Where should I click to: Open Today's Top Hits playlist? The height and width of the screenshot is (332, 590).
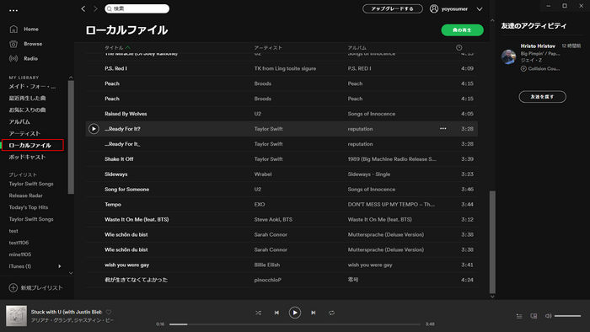click(x=28, y=207)
